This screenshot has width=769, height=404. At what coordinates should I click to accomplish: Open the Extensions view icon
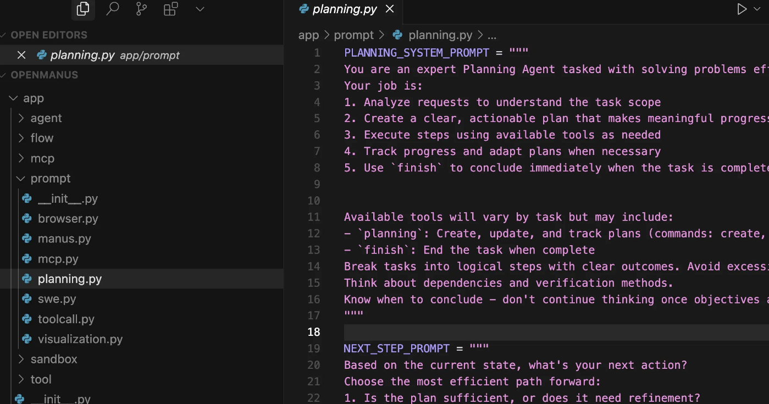pos(171,9)
